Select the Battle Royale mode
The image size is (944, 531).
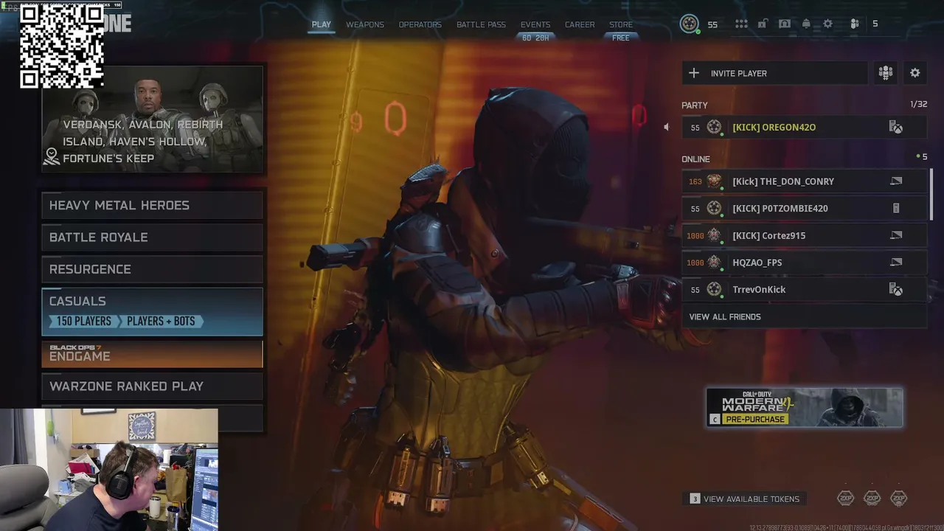(x=153, y=237)
